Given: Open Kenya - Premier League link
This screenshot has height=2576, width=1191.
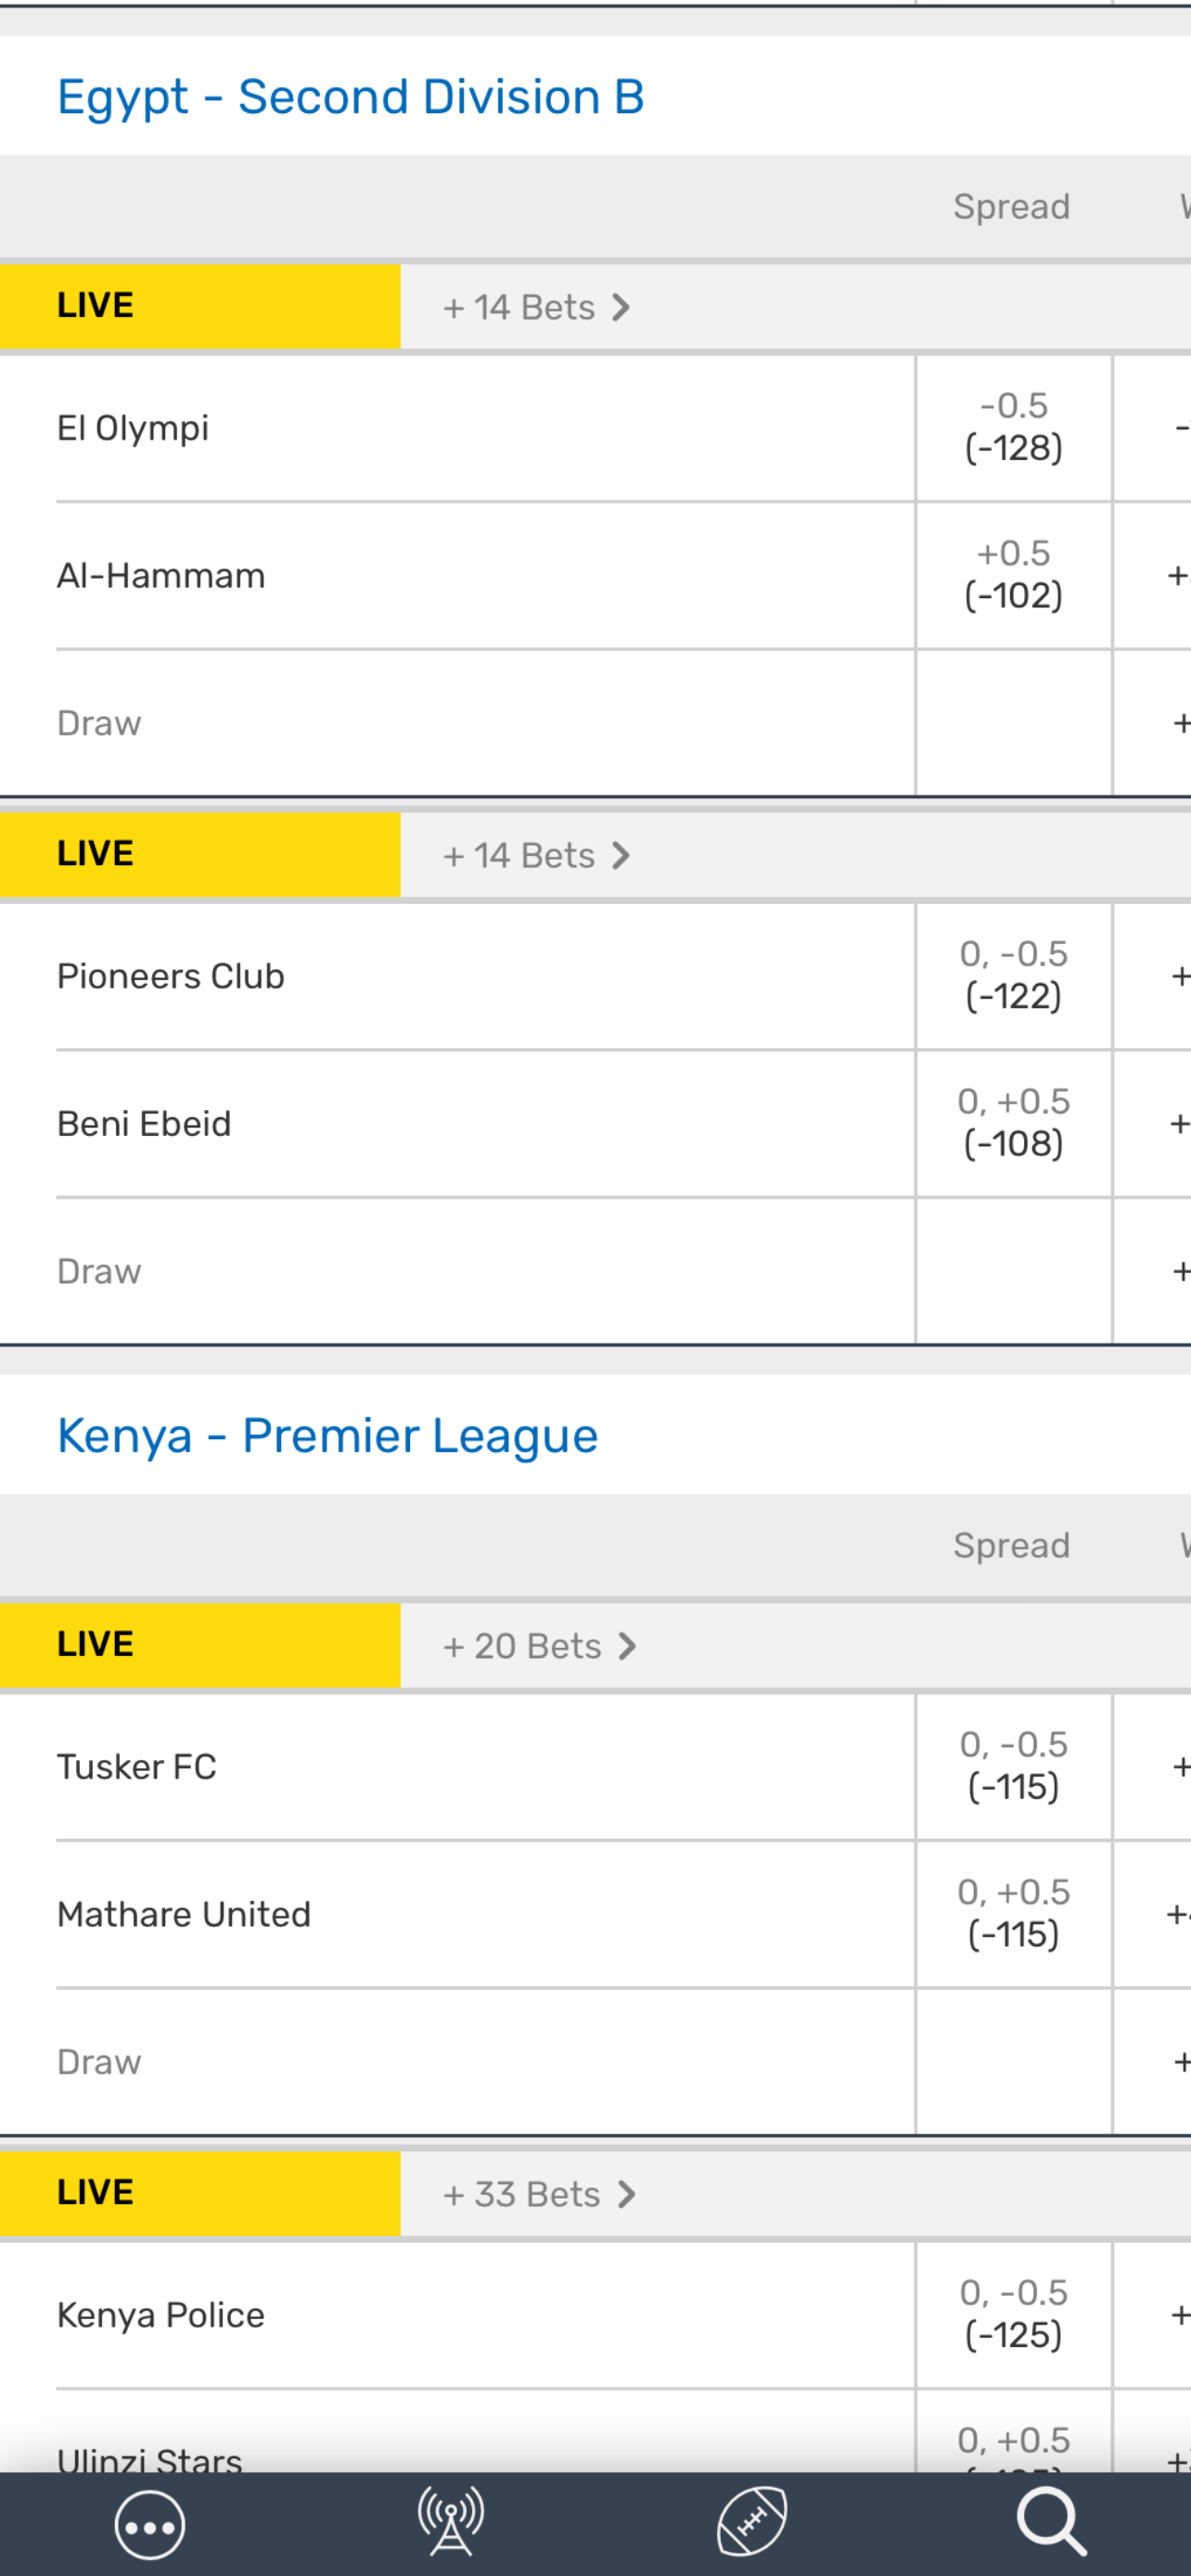Looking at the screenshot, I should [327, 1436].
